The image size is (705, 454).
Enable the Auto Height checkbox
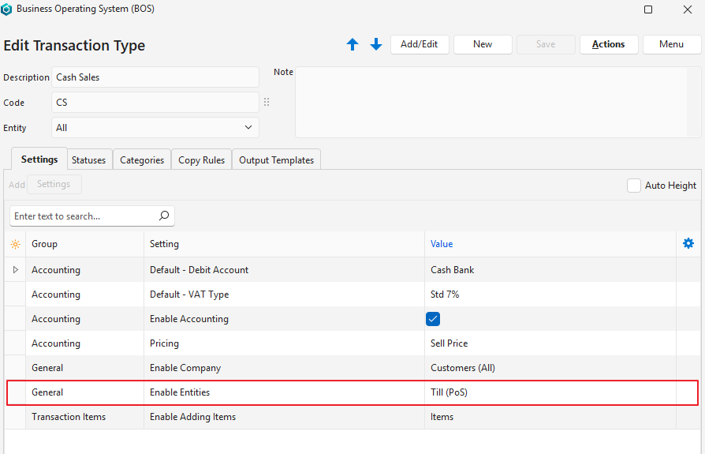(x=634, y=186)
